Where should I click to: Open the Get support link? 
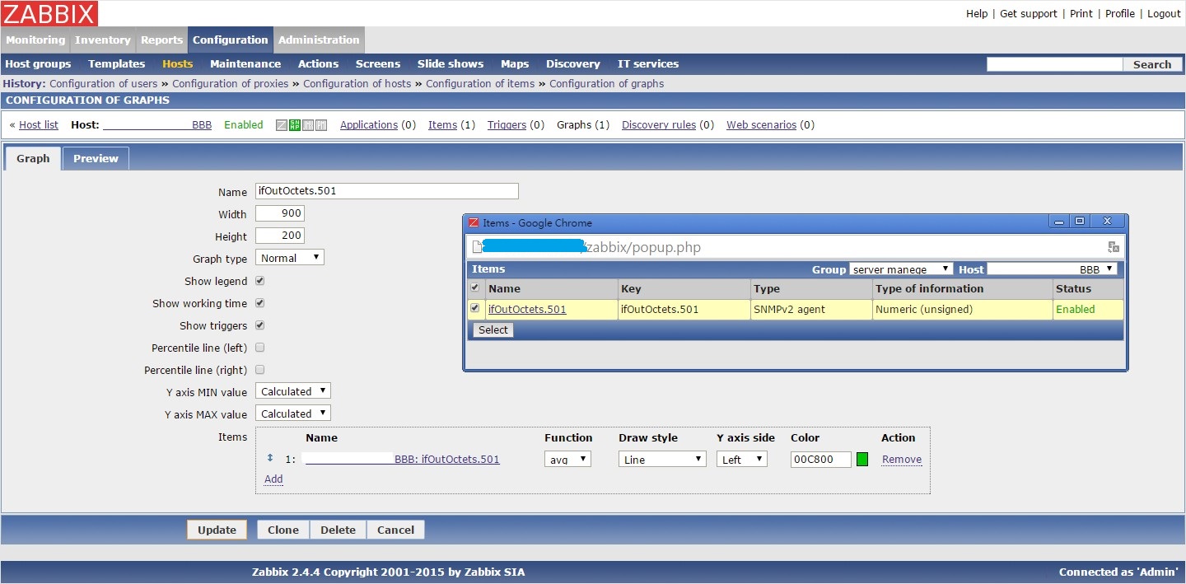pyautogui.click(x=1029, y=14)
